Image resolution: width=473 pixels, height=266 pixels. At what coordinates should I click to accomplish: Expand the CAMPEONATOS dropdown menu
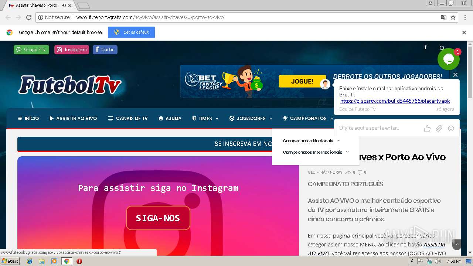308,119
